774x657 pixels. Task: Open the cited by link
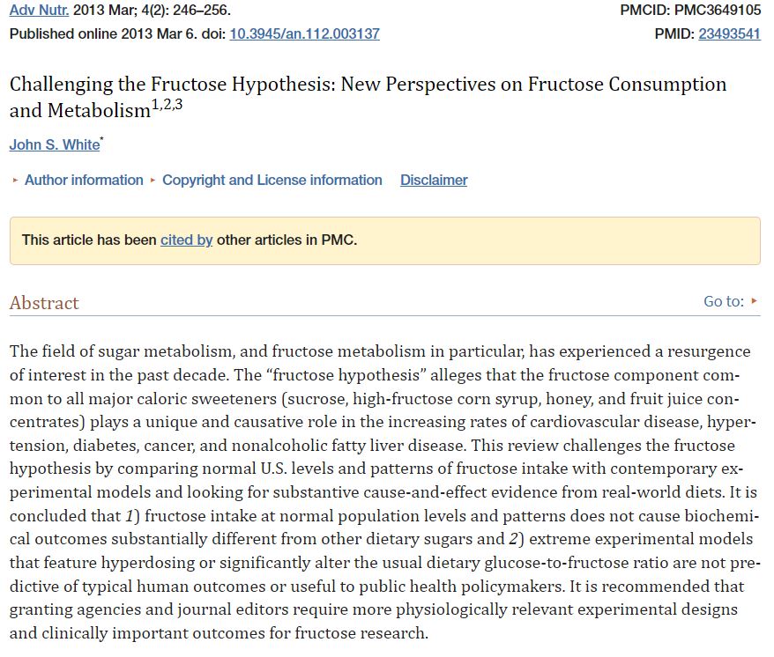click(x=186, y=240)
